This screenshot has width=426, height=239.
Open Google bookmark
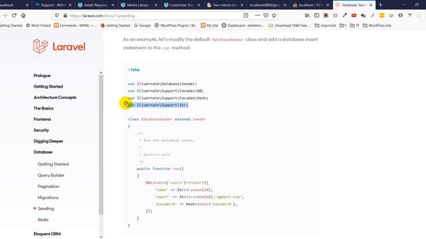pyautogui.click(x=142, y=25)
